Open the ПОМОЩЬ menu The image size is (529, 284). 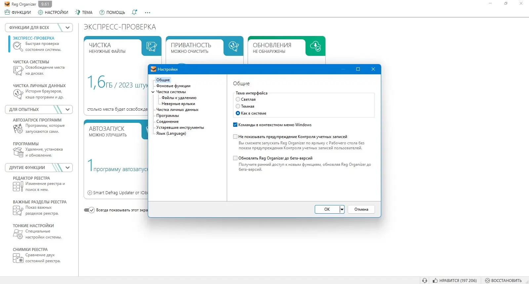[x=112, y=13]
